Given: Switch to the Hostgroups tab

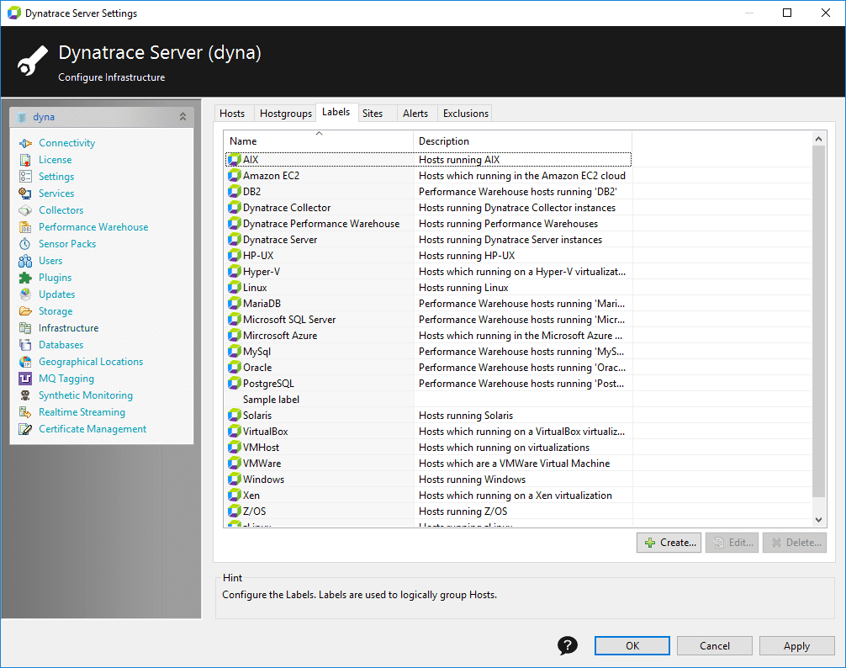Looking at the screenshot, I should 285,114.
